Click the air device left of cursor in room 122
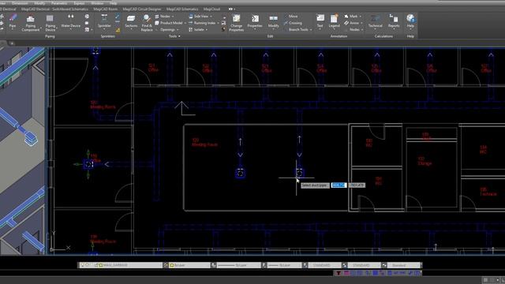This screenshot has height=284, width=505. pyautogui.click(x=240, y=174)
